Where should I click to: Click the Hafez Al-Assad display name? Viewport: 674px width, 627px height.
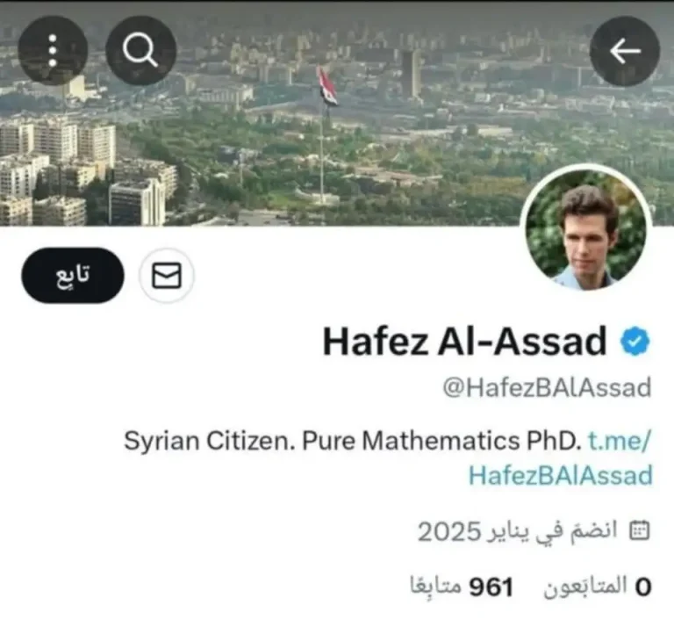464,341
